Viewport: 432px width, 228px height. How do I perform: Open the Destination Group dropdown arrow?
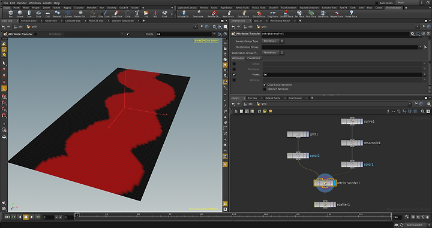[x=421, y=47]
